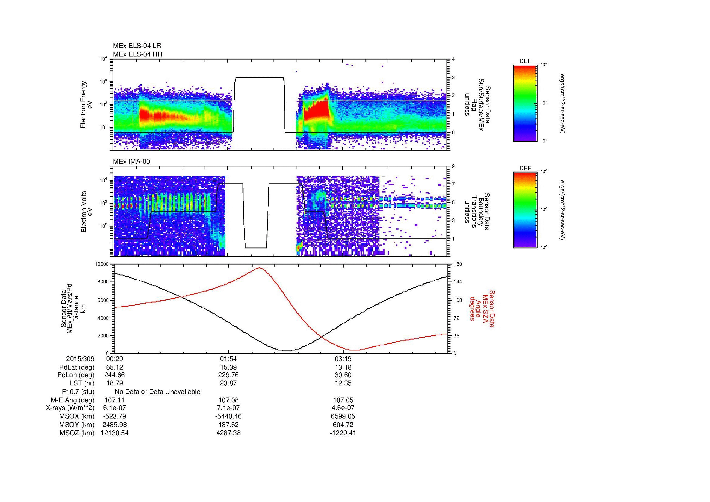Click the 'MSOZ (km)' row label
710x502 pixels.
(x=77, y=433)
